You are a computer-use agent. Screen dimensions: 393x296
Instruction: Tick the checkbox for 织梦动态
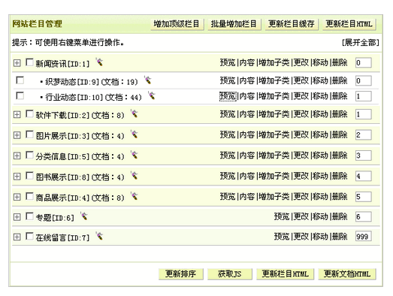20,80
